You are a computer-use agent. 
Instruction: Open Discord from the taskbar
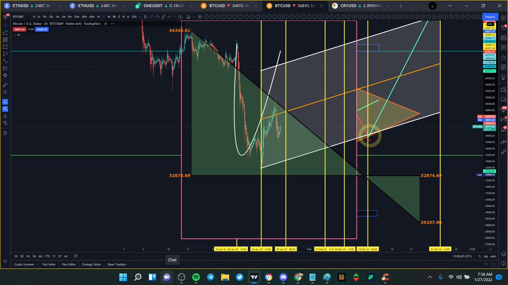[x=283, y=277]
